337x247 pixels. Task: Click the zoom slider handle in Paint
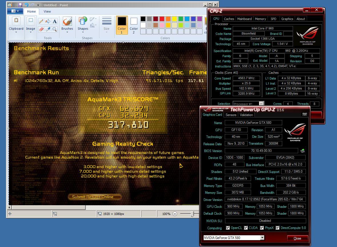coord(192,214)
